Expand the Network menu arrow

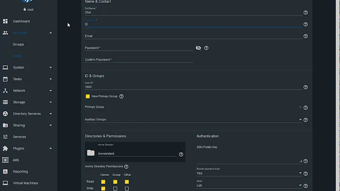51,90
